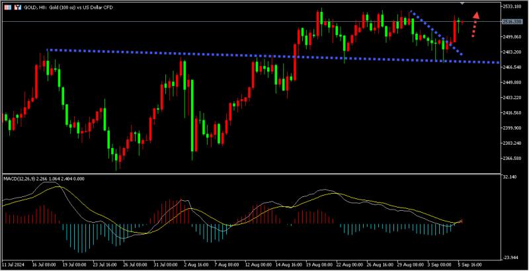
Task: Click the '2 Aug 16:00' time label
Action: pyautogui.click(x=198, y=264)
